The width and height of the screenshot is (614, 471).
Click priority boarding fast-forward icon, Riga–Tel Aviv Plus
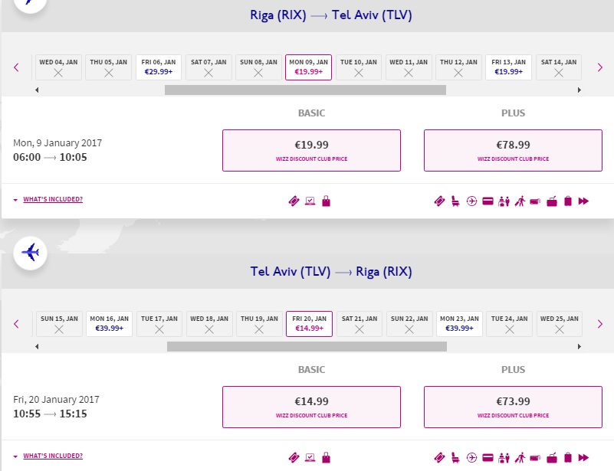click(583, 201)
